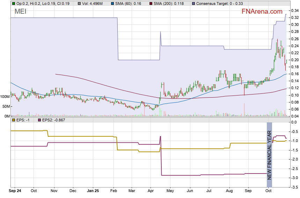Screen dimensions: 300x198
Task: Click the Feb label on the time axis
Action: (114, 191)
